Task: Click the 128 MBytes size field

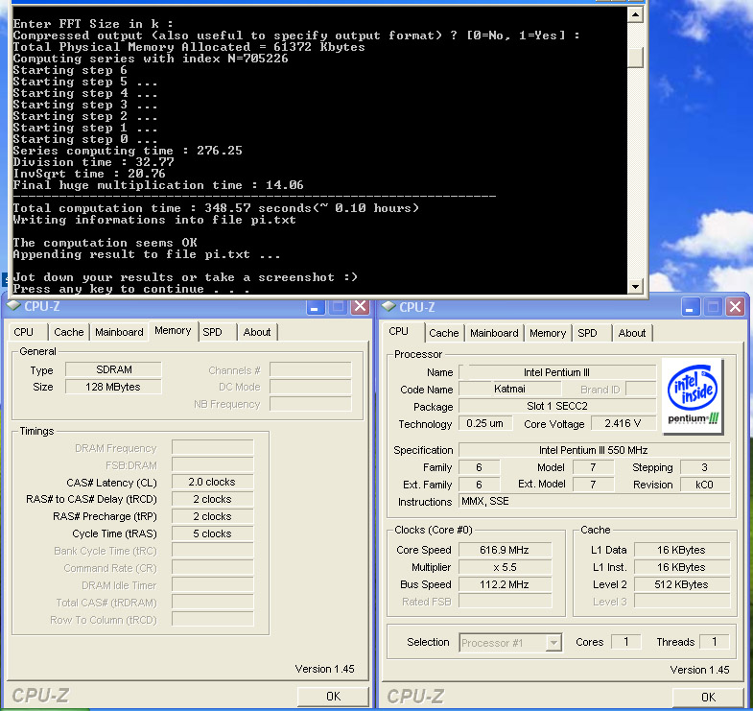Action: 113,387
